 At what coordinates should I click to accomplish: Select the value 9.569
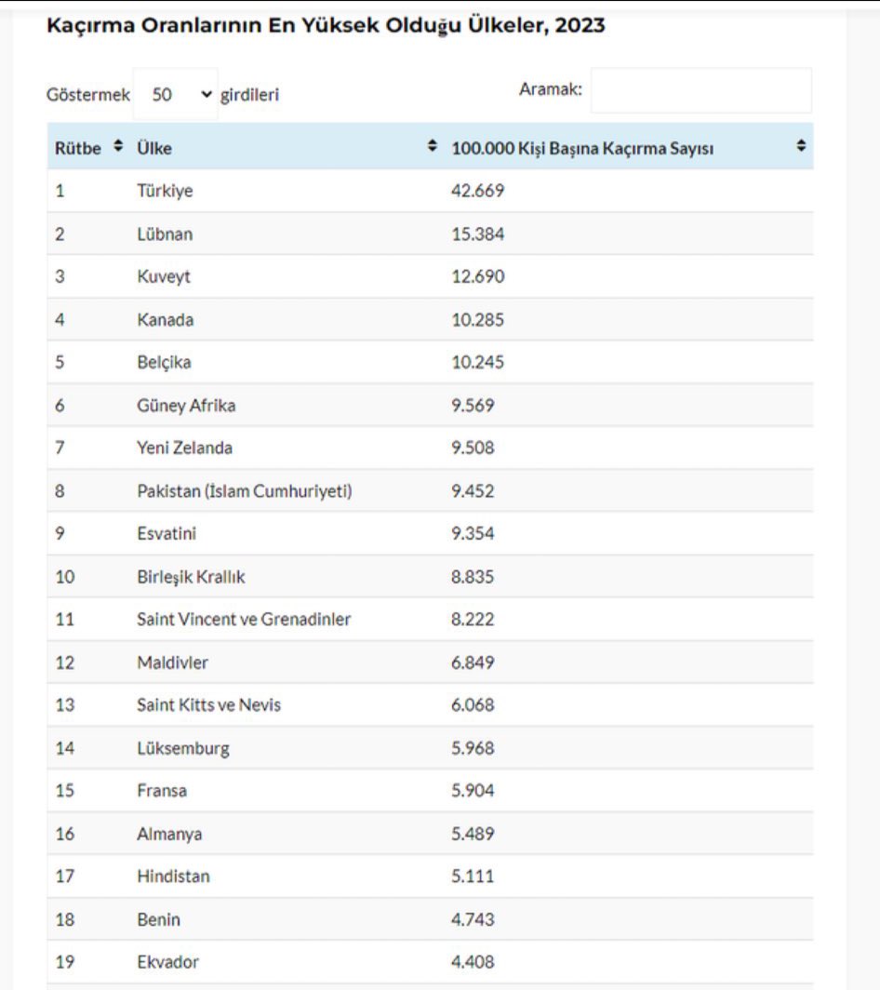coord(473,406)
